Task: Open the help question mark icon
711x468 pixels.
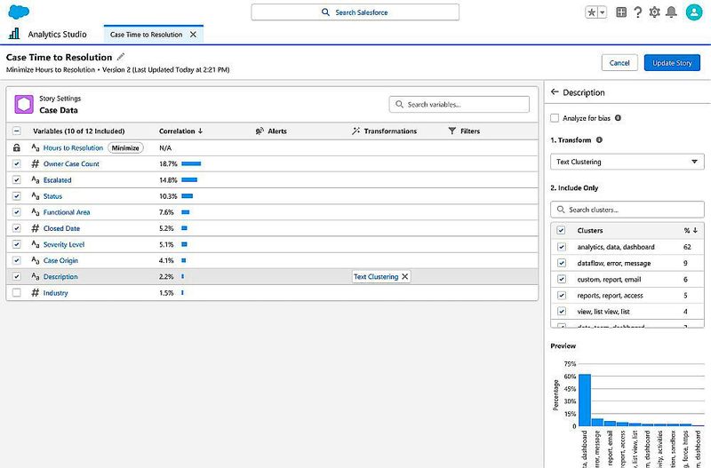Action: tap(637, 12)
